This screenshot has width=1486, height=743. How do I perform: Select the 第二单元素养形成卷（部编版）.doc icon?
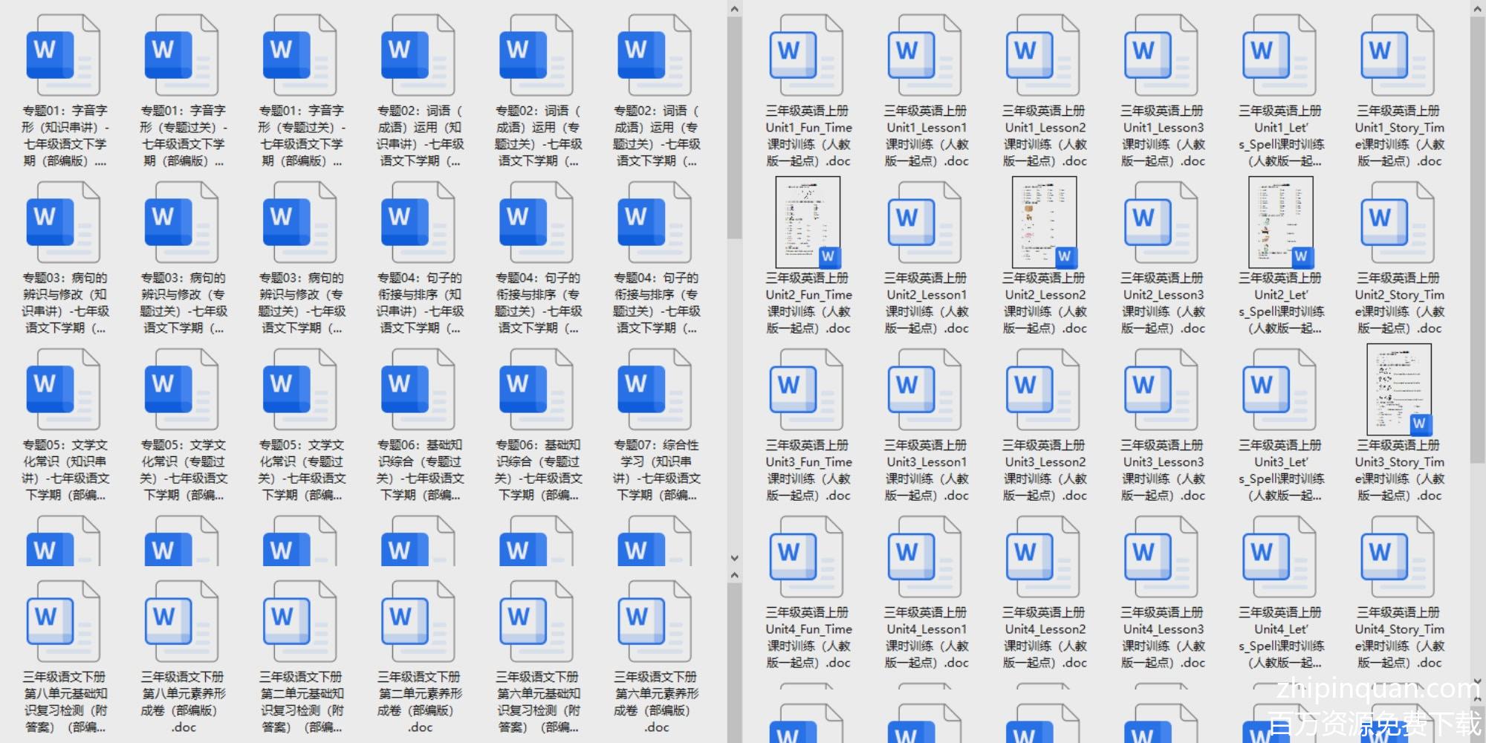coord(418,622)
